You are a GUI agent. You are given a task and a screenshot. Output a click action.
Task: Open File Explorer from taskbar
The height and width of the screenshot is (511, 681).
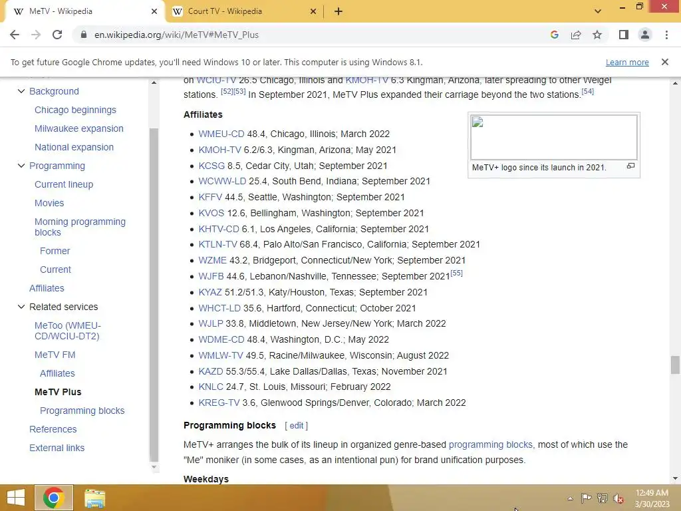(94, 498)
